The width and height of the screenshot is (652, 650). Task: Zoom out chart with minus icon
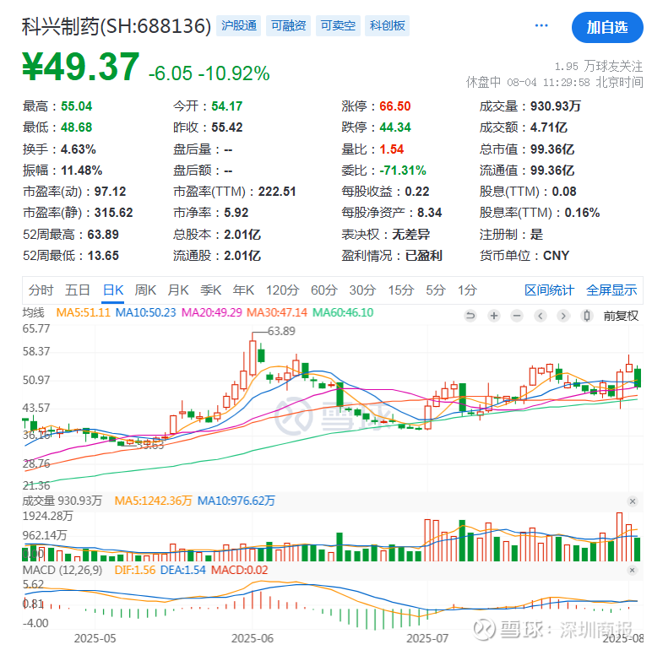coord(517,316)
